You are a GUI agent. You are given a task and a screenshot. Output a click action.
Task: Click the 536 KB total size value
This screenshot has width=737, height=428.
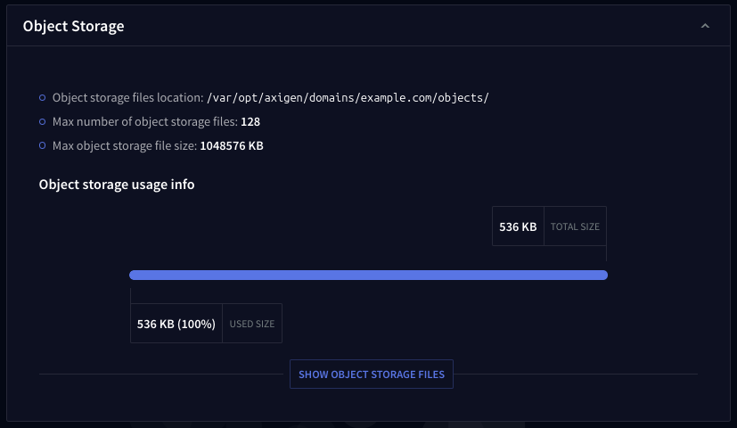[518, 226]
